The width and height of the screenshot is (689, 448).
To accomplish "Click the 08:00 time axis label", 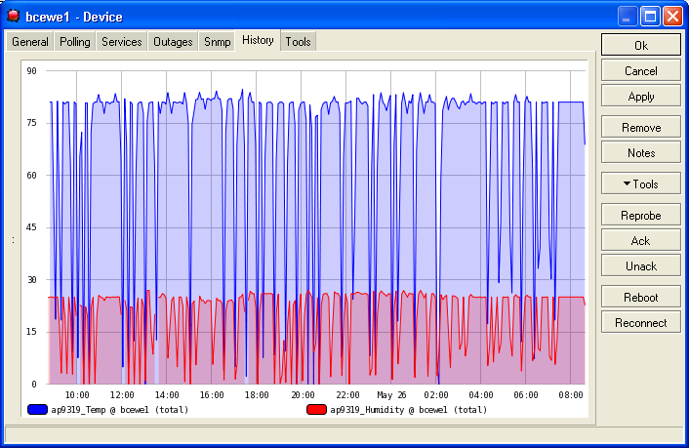I will point(571,394).
